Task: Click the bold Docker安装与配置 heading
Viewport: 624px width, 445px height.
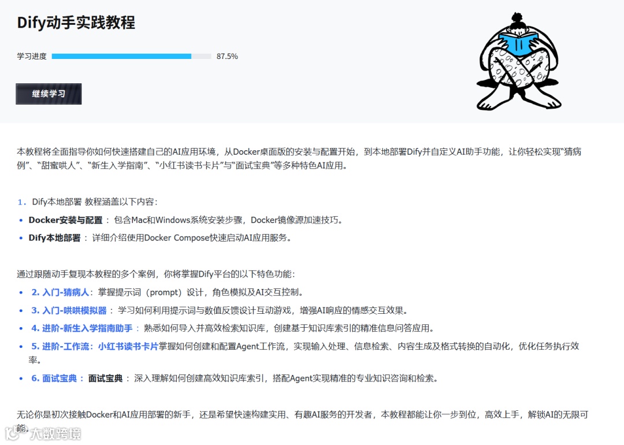Action: pyautogui.click(x=66, y=220)
